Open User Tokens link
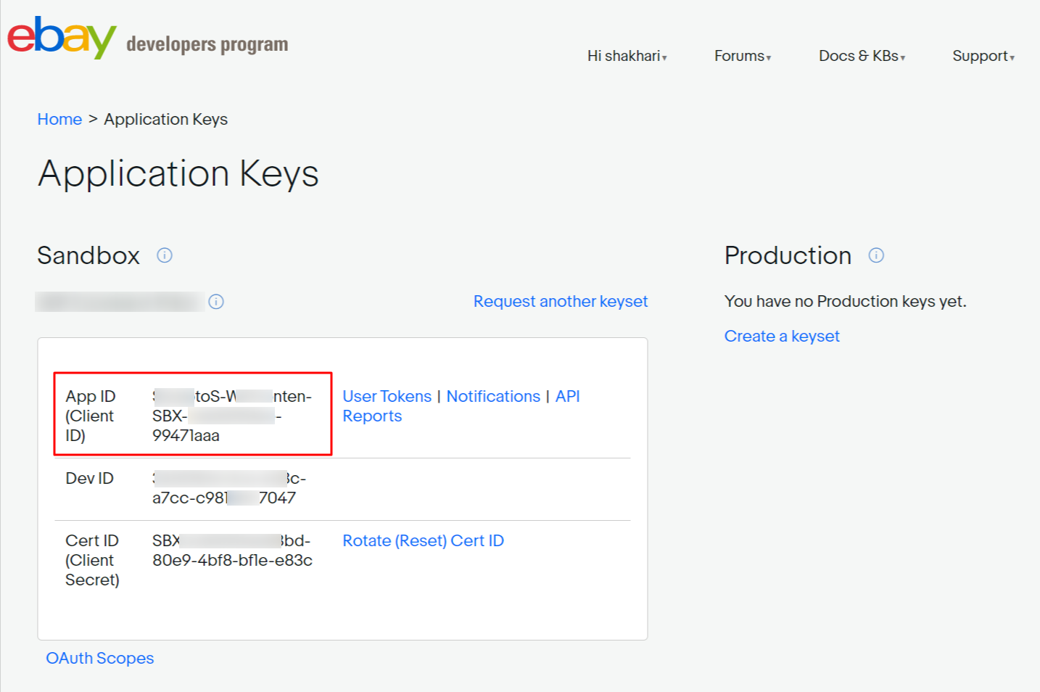Screen dimensions: 1040x692 (387, 396)
